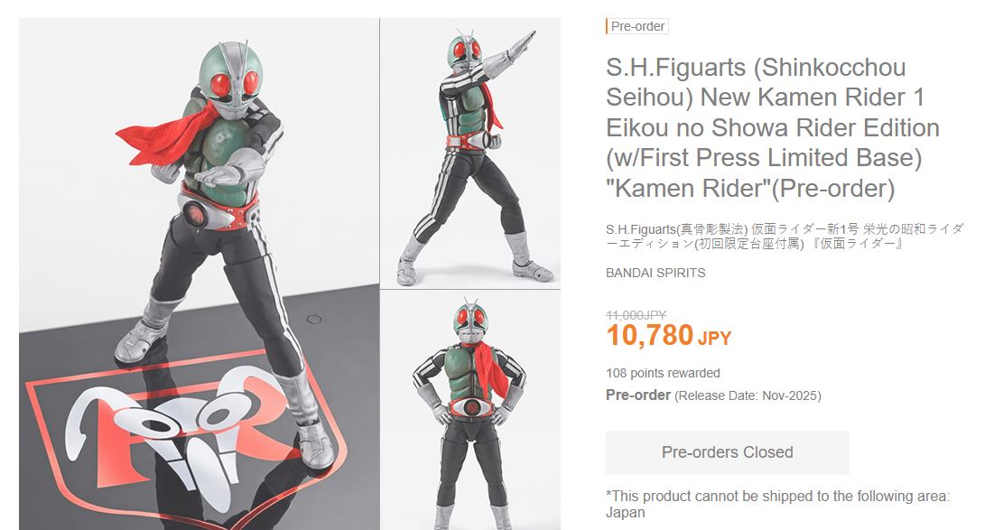Screen dimensions: 994x530
Task: Click the silver boot in top-right photo
Action: pos(527,258)
